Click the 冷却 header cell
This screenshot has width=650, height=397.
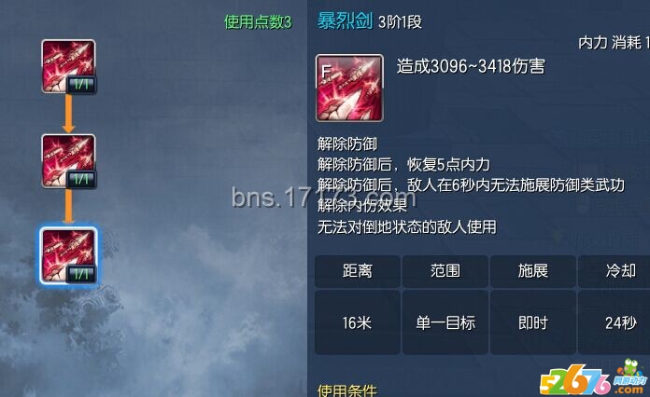point(615,271)
